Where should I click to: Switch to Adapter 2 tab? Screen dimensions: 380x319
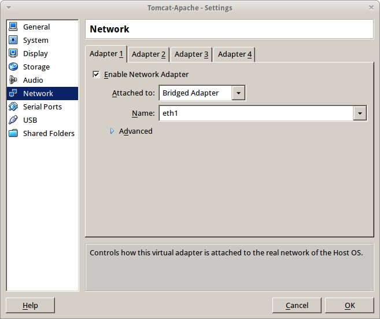[149, 54]
